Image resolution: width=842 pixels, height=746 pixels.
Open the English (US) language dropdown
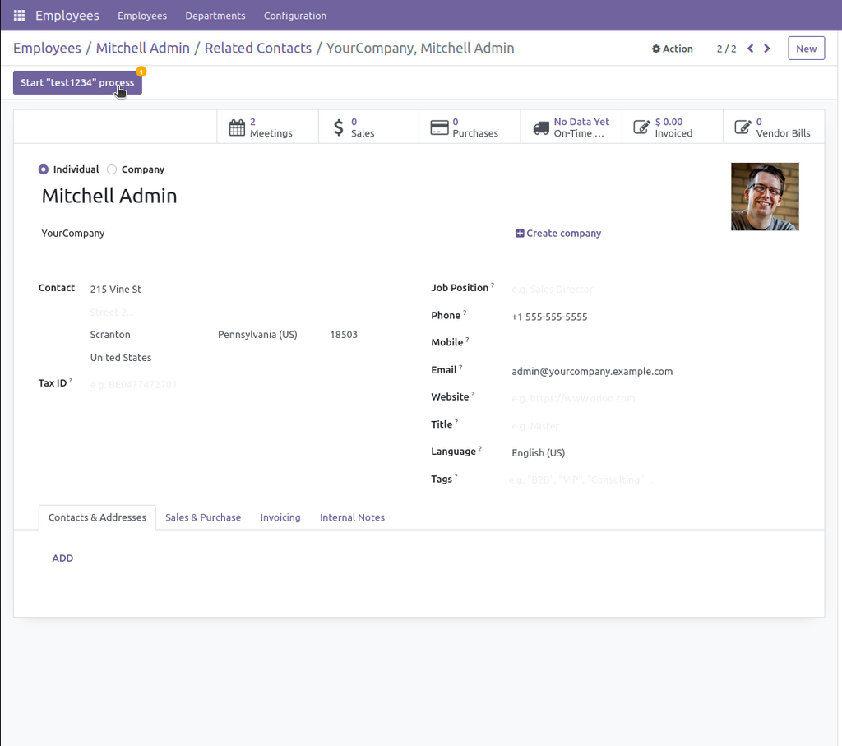654,452
